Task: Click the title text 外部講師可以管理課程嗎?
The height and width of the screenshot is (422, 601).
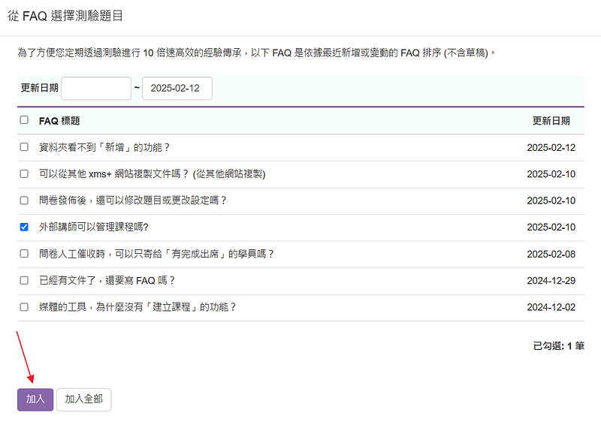Action: tap(94, 227)
